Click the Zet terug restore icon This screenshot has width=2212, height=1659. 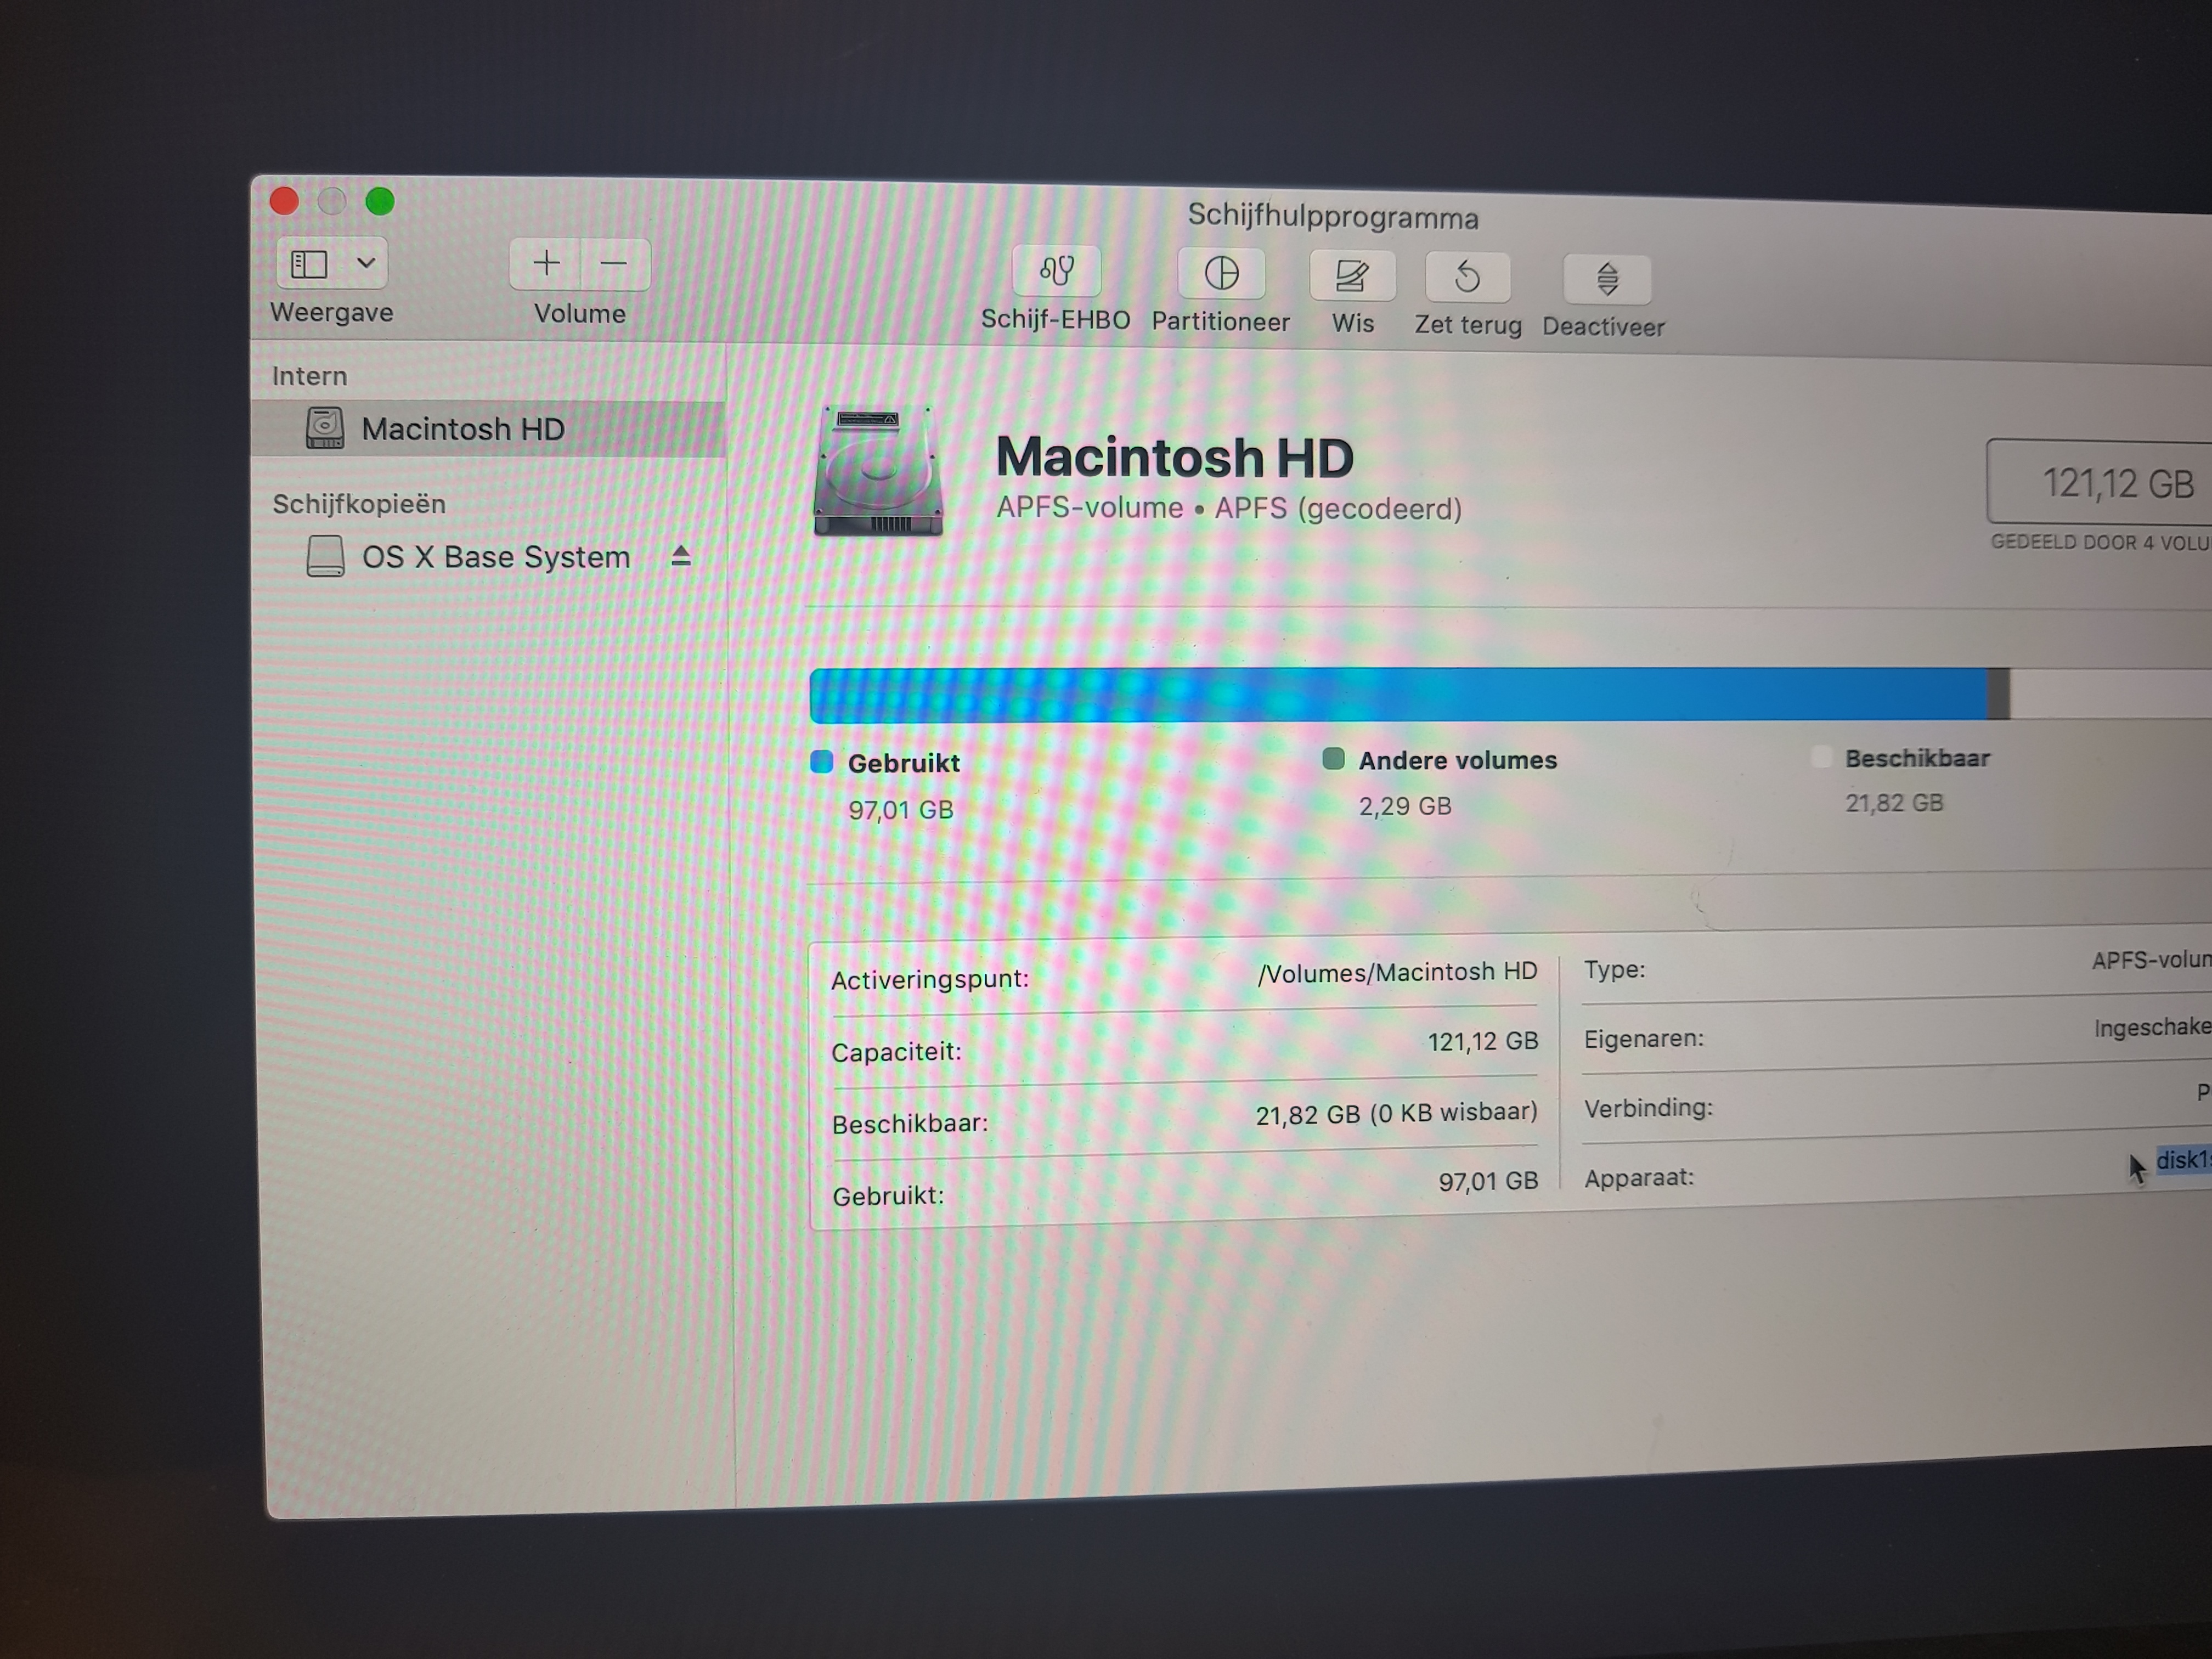(1467, 277)
